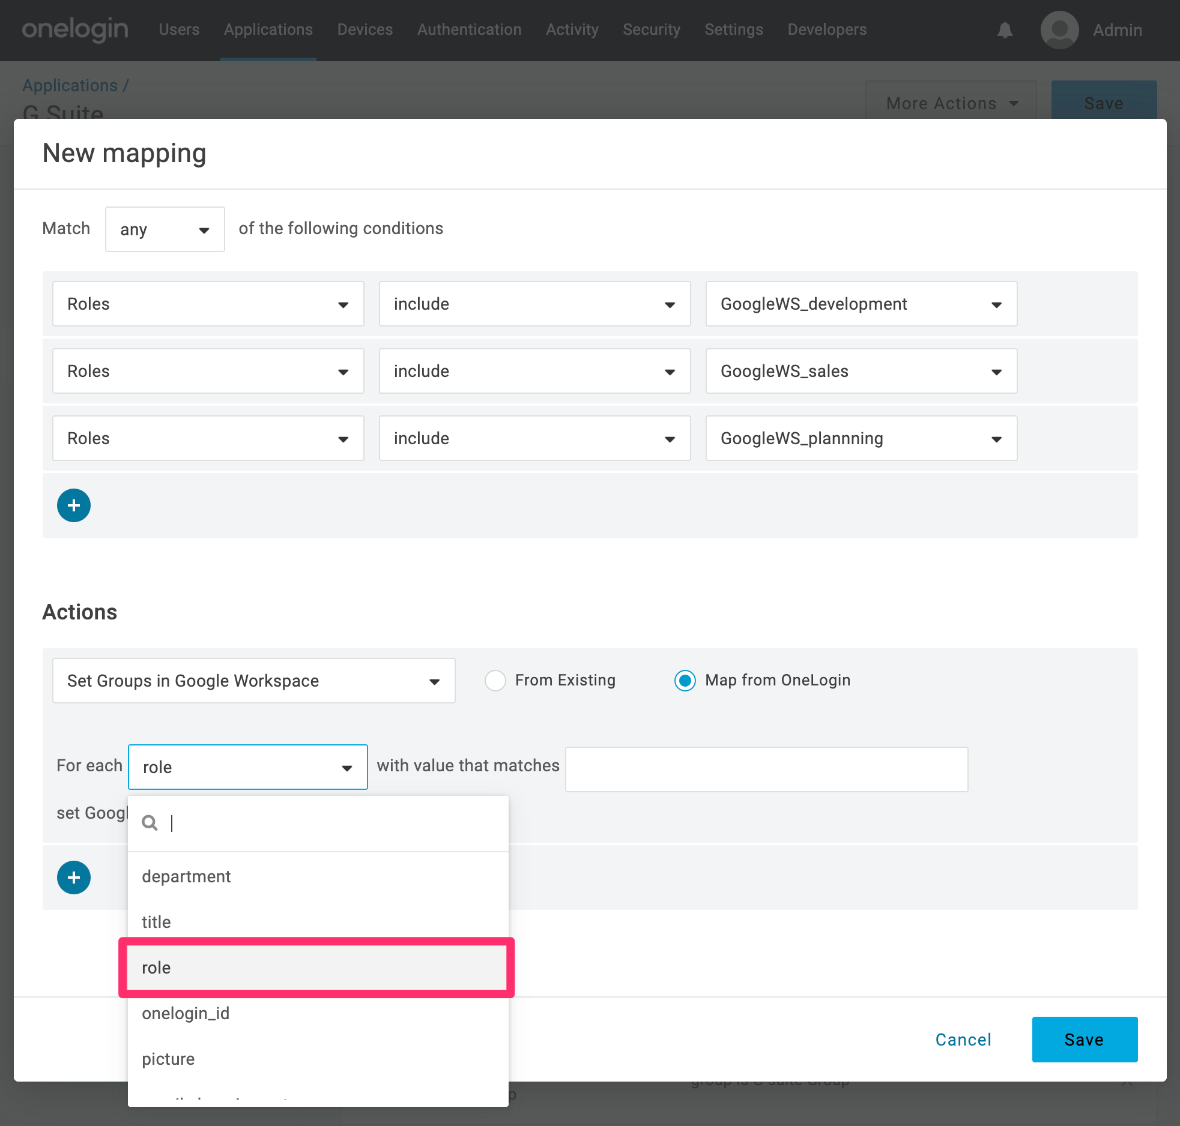Click the page Save button behind dialog

point(1104,100)
